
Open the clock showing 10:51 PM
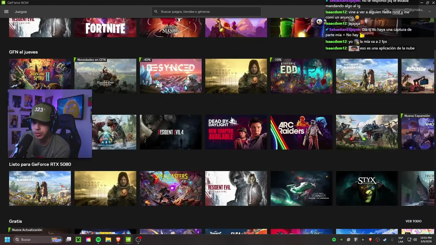point(426,240)
